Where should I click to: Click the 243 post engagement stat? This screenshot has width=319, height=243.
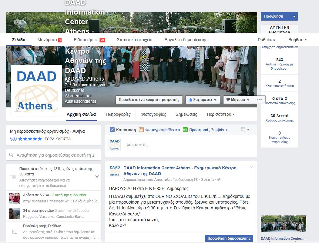tap(280, 64)
